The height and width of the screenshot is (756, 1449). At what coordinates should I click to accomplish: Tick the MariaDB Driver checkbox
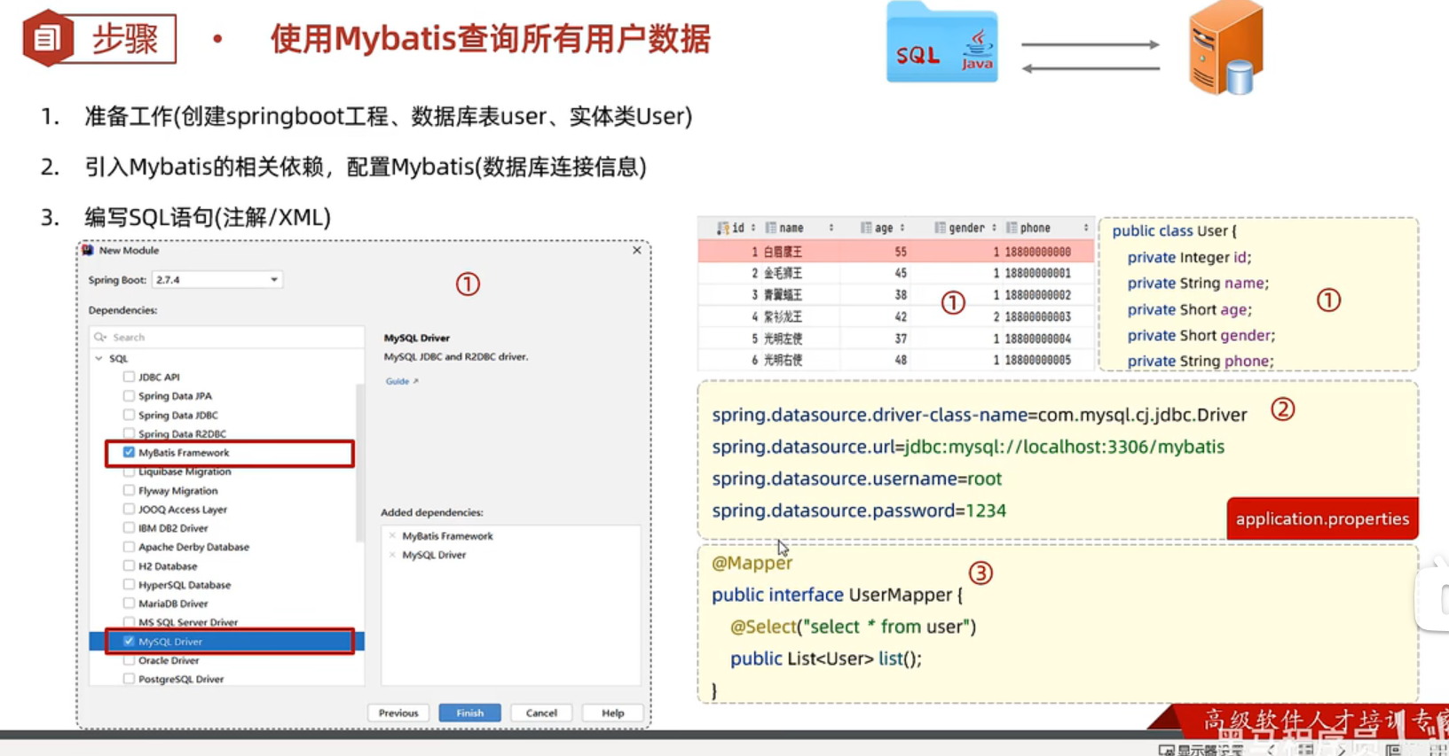[129, 604]
